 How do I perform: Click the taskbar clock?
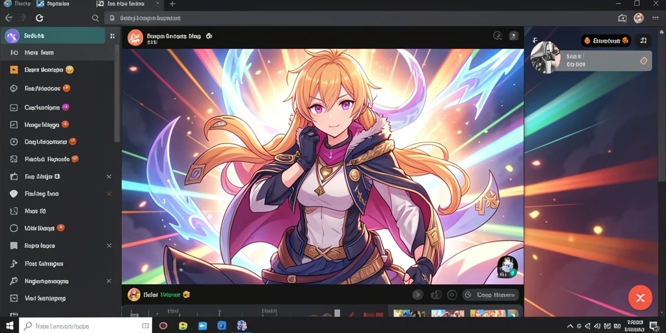(x=635, y=326)
